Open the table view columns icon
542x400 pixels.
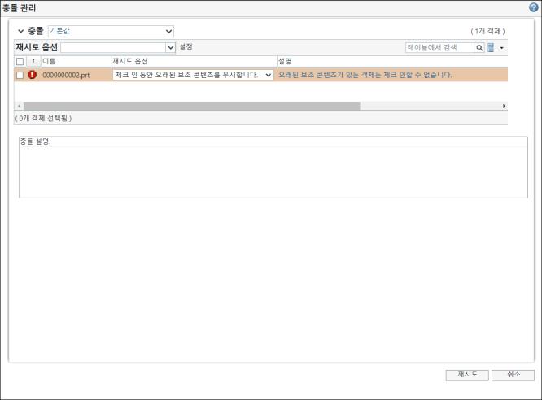[491, 47]
